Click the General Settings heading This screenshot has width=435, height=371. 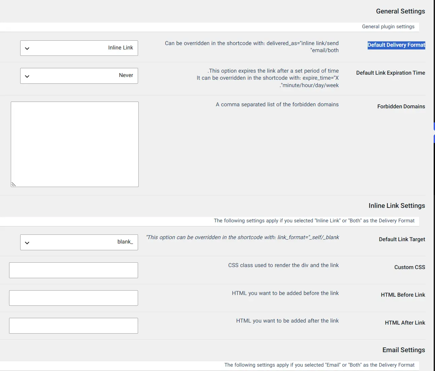[x=400, y=11]
